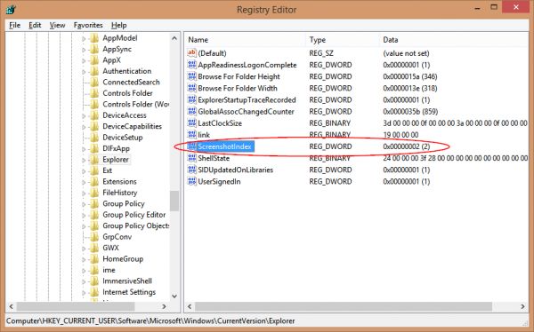Click the GlobalAssocChangedCounter value icon
This screenshot has height=332, width=534.
tap(191, 112)
